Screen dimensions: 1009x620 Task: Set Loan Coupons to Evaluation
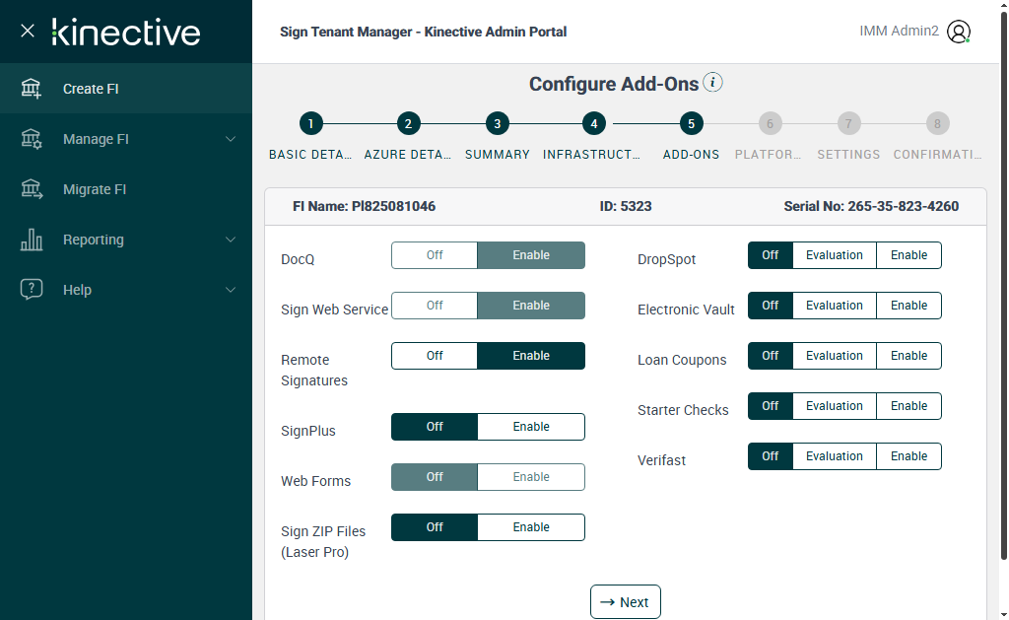(835, 356)
